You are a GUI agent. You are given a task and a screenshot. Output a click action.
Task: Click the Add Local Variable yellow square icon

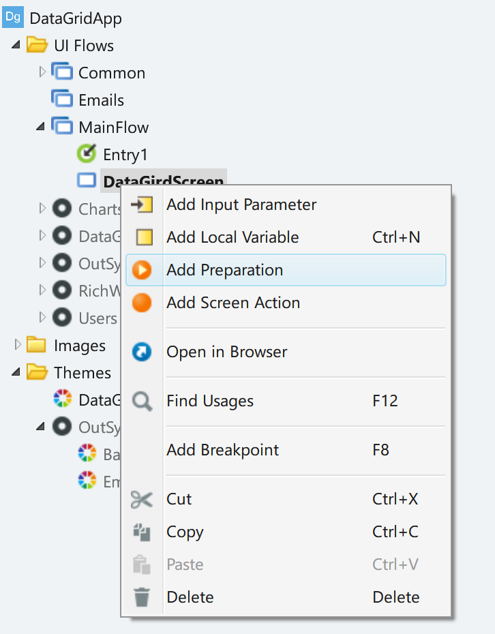[x=145, y=237]
